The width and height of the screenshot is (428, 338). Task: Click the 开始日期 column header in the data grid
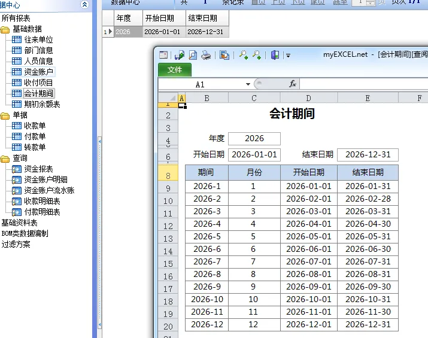pos(164,19)
